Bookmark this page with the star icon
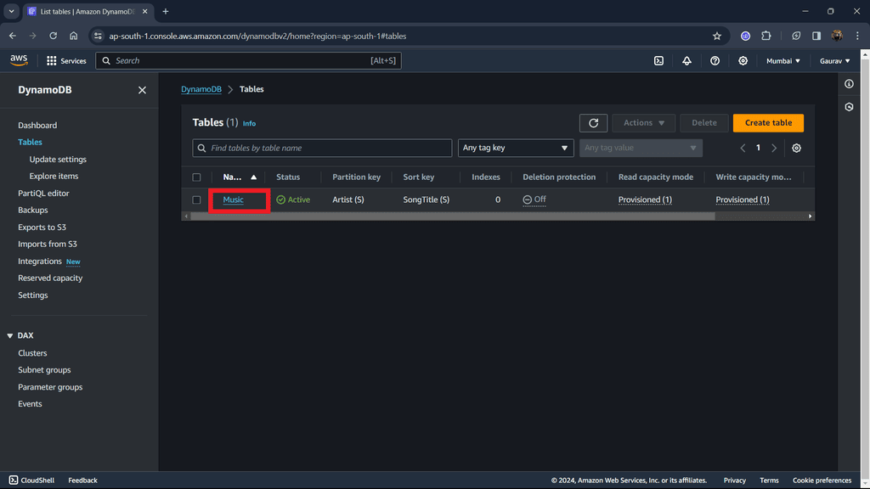Viewport: 870px width, 489px height. 717,36
